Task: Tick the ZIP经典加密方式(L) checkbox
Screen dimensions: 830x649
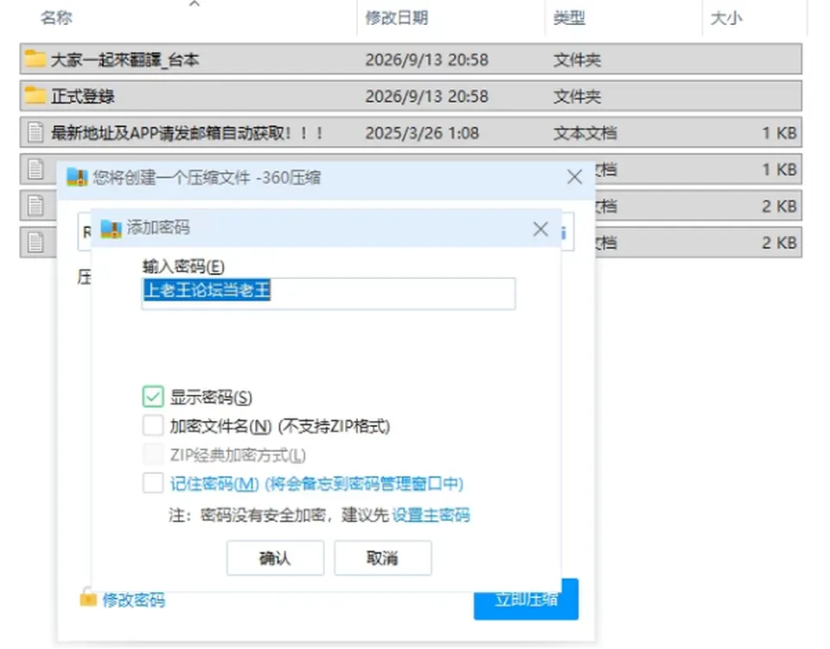Action: coord(153,455)
